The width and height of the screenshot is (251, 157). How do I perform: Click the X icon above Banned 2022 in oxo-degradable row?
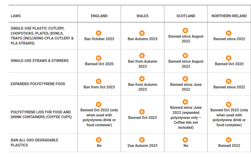point(229,140)
